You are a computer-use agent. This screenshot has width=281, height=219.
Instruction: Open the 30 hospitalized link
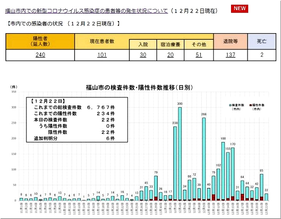(x=143, y=55)
